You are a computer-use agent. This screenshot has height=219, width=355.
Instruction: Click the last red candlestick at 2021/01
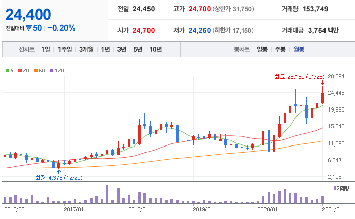(322, 98)
